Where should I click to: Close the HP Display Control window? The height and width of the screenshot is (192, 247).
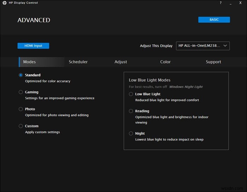[x=240, y=3]
